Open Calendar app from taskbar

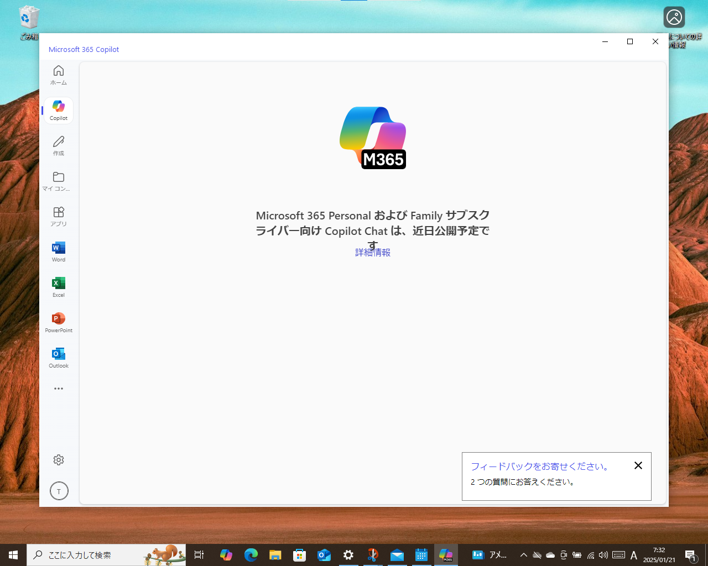(421, 555)
